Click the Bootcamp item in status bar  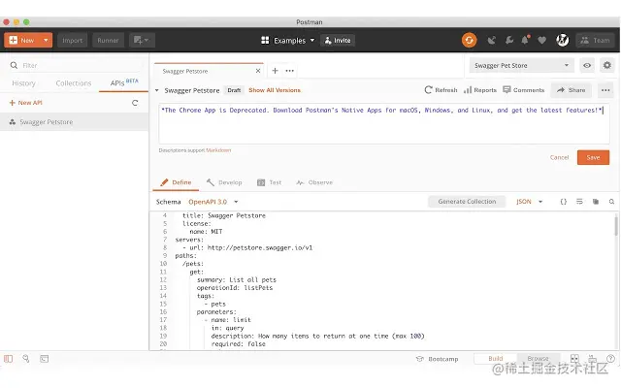(438, 359)
